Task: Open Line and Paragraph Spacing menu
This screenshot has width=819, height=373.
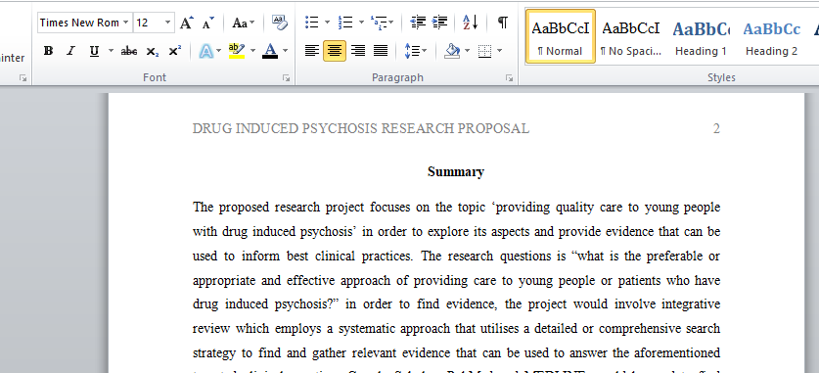Action: coord(416,51)
